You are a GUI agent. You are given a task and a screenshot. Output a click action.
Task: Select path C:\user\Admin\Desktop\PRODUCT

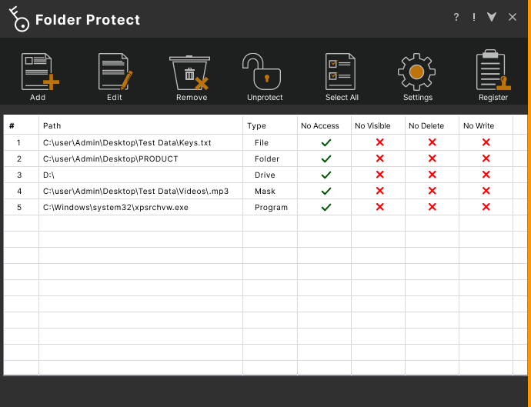click(110, 158)
